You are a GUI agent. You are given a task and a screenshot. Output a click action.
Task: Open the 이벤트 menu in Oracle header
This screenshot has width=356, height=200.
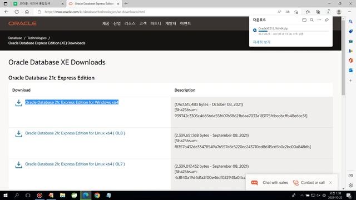tap(185, 23)
